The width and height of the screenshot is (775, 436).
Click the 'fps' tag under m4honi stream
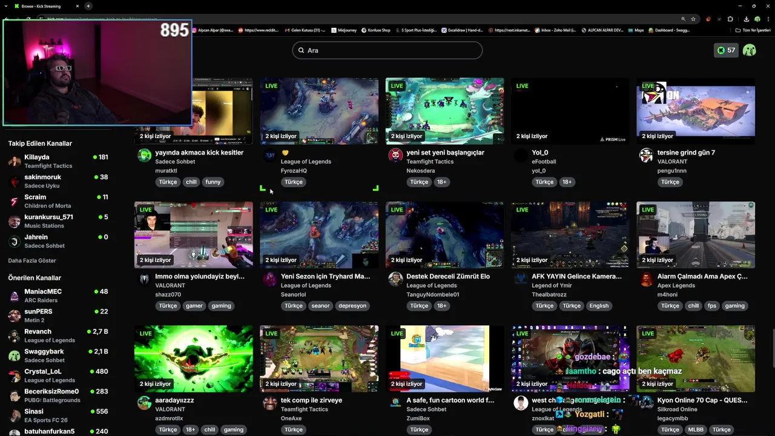[x=712, y=306]
